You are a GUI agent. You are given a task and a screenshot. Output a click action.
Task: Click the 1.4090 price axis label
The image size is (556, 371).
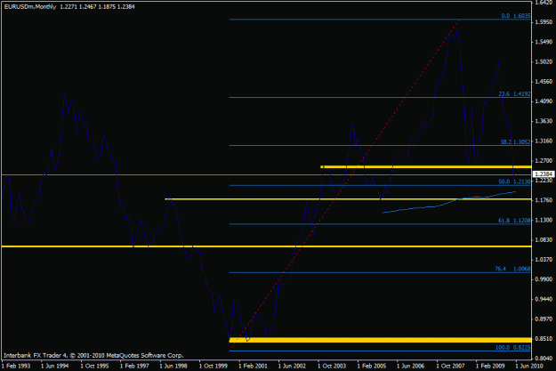coord(544,101)
